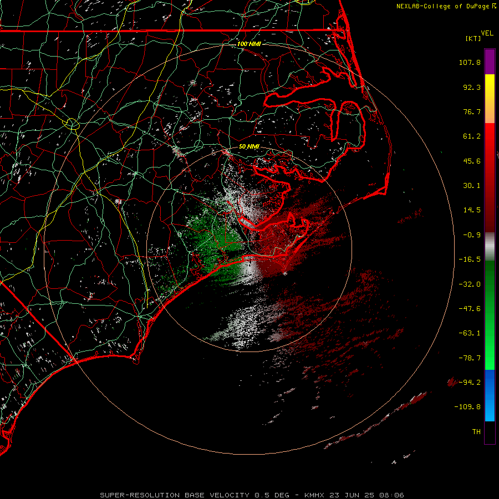The height and width of the screenshot is (499, 499).
Task: Click the 61.2 scale value
Action: tap(472, 136)
